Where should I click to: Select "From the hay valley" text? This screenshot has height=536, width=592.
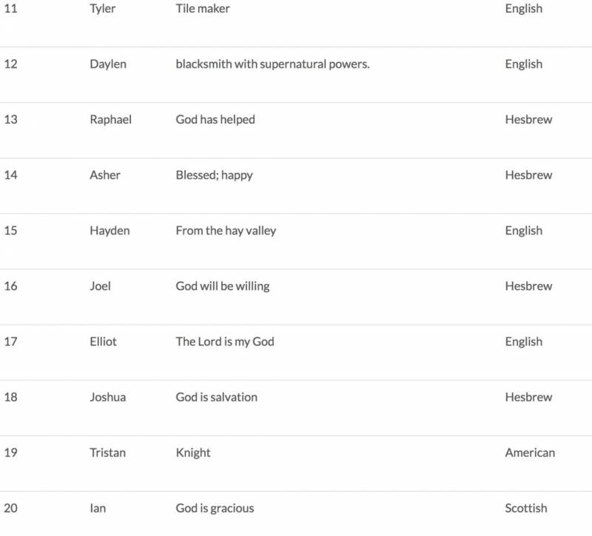point(226,231)
